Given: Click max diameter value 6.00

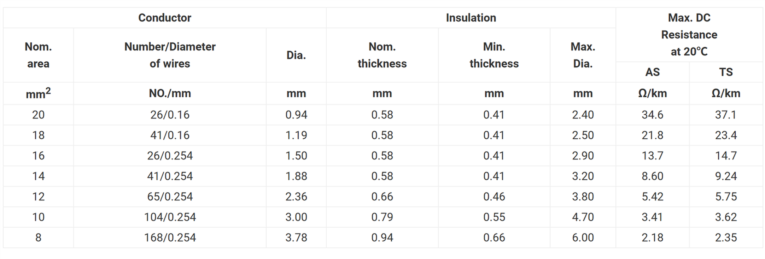Looking at the screenshot, I should (x=583, y=237).
